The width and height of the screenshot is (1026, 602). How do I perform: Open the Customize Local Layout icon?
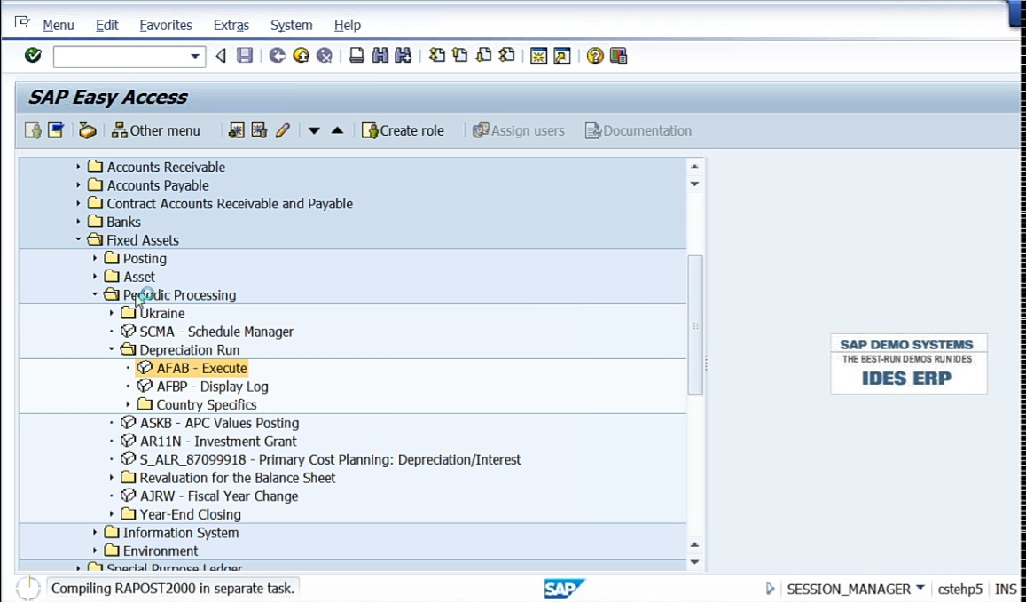618,56
